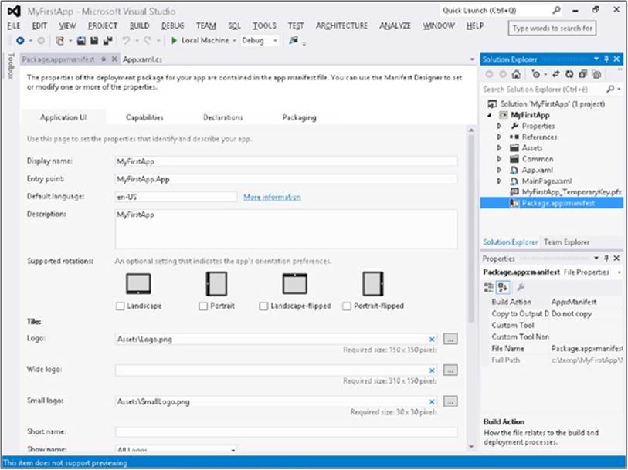The image size is (628, 470).
Task: Click the Solution Explorer search magnifier icon
Action: point(610,89)
